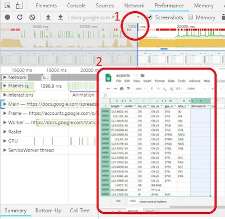Click the 5000 ms overview marker
225x219 pixels.
(x=40, y=26)
